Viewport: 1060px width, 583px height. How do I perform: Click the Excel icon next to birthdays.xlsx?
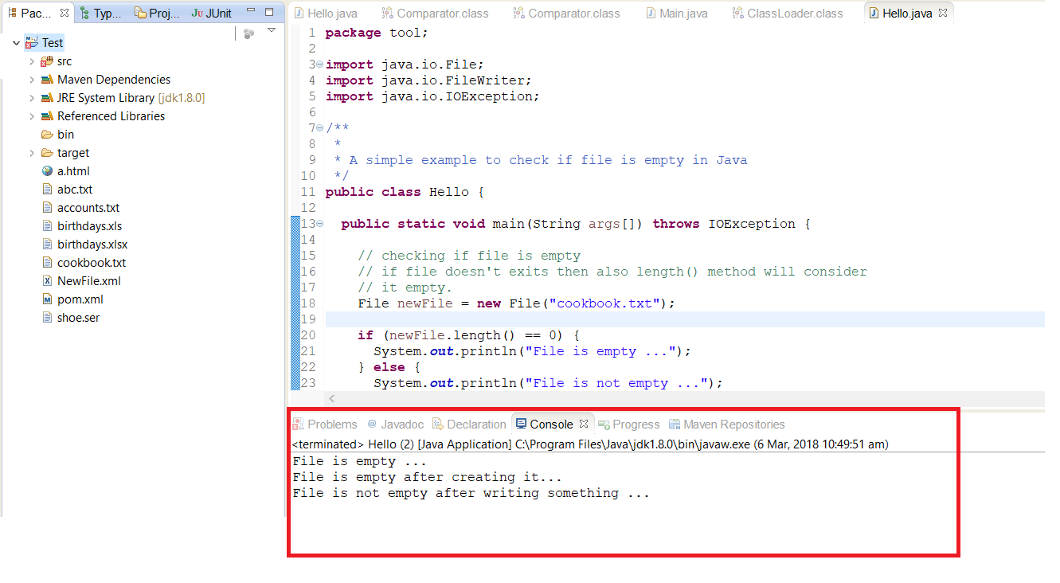(47, 244)
